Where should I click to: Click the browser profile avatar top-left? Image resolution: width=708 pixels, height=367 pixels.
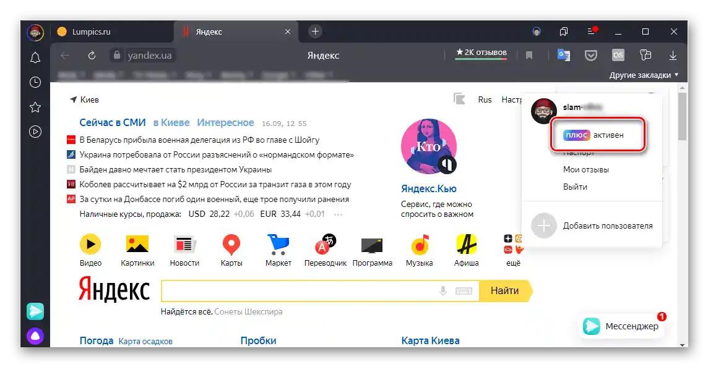click(35, 32)
